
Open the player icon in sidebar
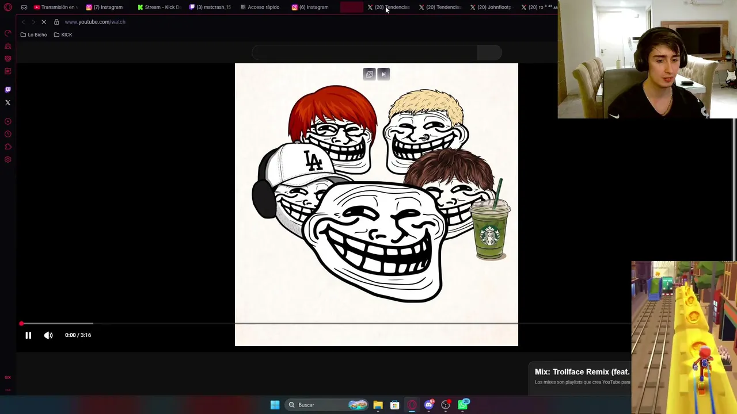pyautogui.click(x=8, y=121)
